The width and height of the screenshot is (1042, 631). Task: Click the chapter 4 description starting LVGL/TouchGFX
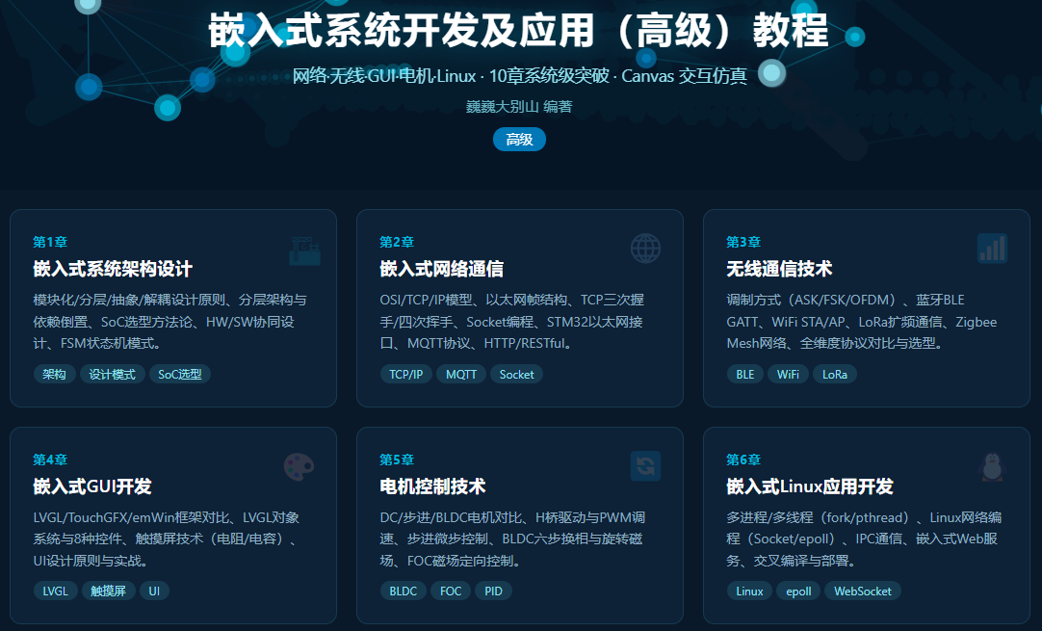(x=168, y=539)
